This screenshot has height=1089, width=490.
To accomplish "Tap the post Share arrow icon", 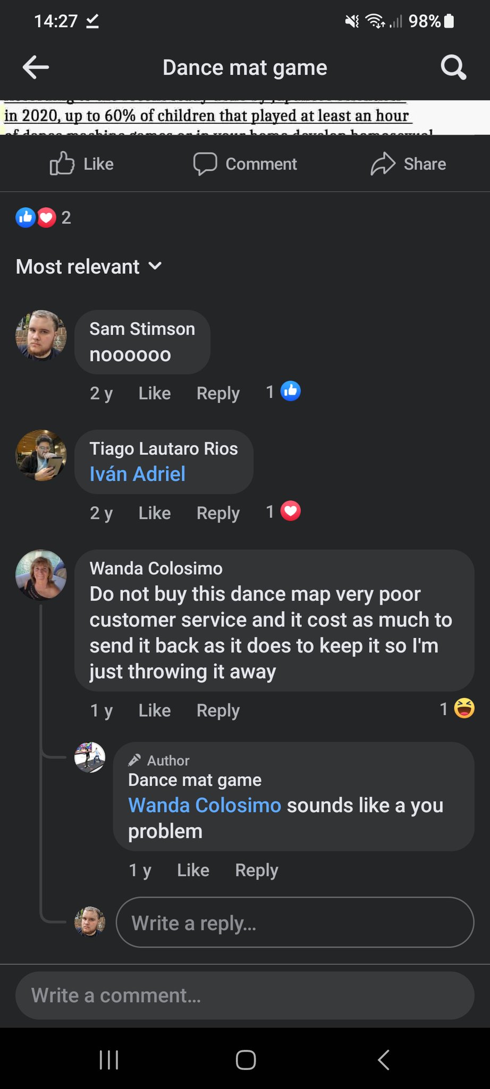I will 383,164.
